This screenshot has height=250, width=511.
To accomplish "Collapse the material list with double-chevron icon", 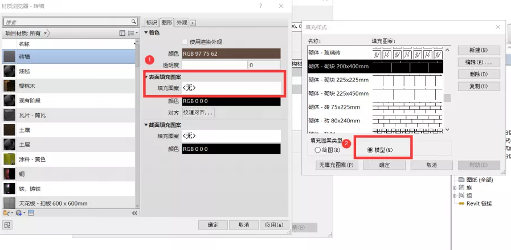I will click(134, 213).
